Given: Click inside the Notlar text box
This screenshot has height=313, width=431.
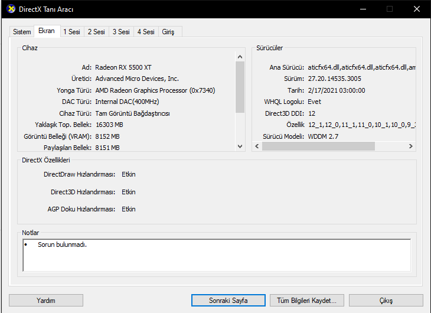Looking at the screenshot, I should point(217,255).
